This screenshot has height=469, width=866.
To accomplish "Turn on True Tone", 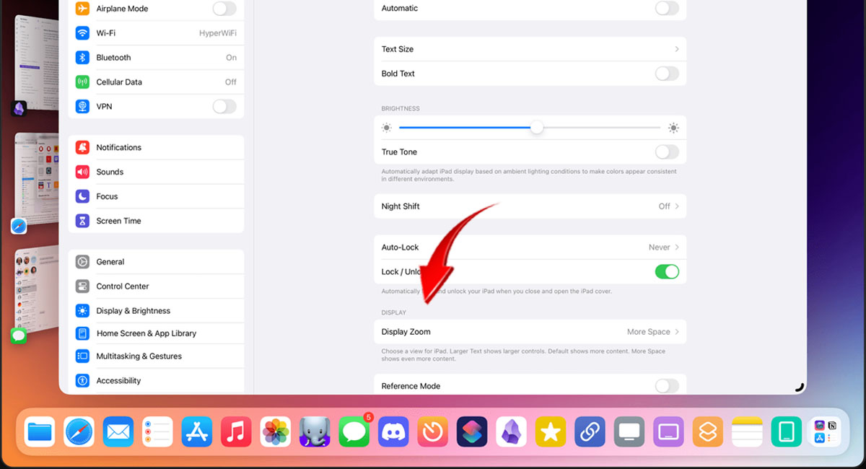I will coord(666,152).
